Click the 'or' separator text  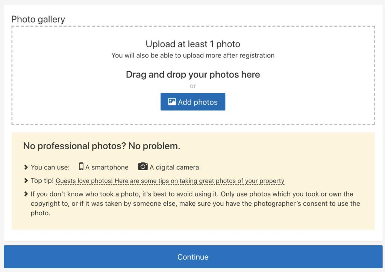pos(193,86)
